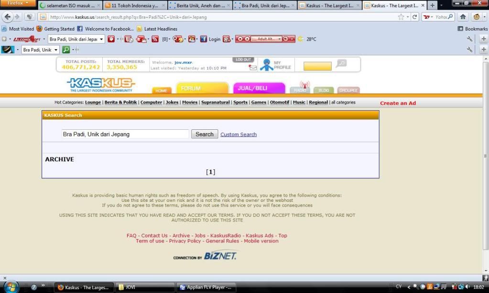Viewport: 489px width, 293px height.
Task: Open the FORUM navigation tab
Action: pos(202,88)
